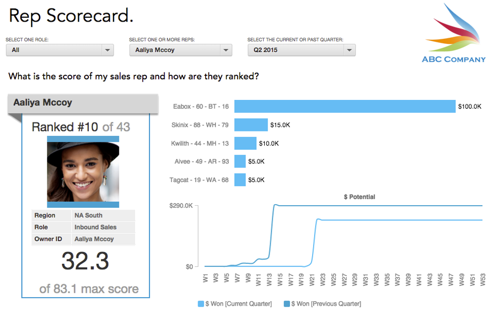Image resolution: width=493 pixels, height=312 pixels.
Task: Select the Eabox $100.0K bar
Action: point(345,106)
